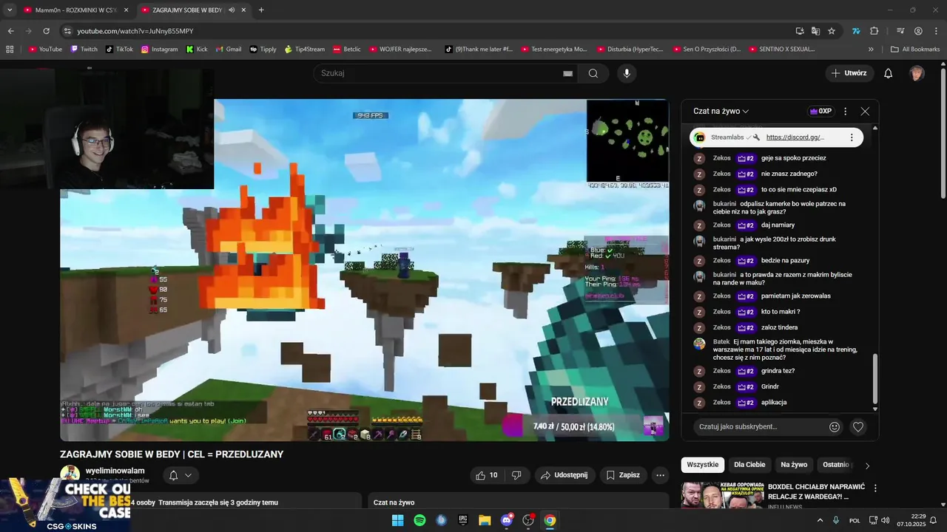Open the account avatar menu

pos(917,73)
